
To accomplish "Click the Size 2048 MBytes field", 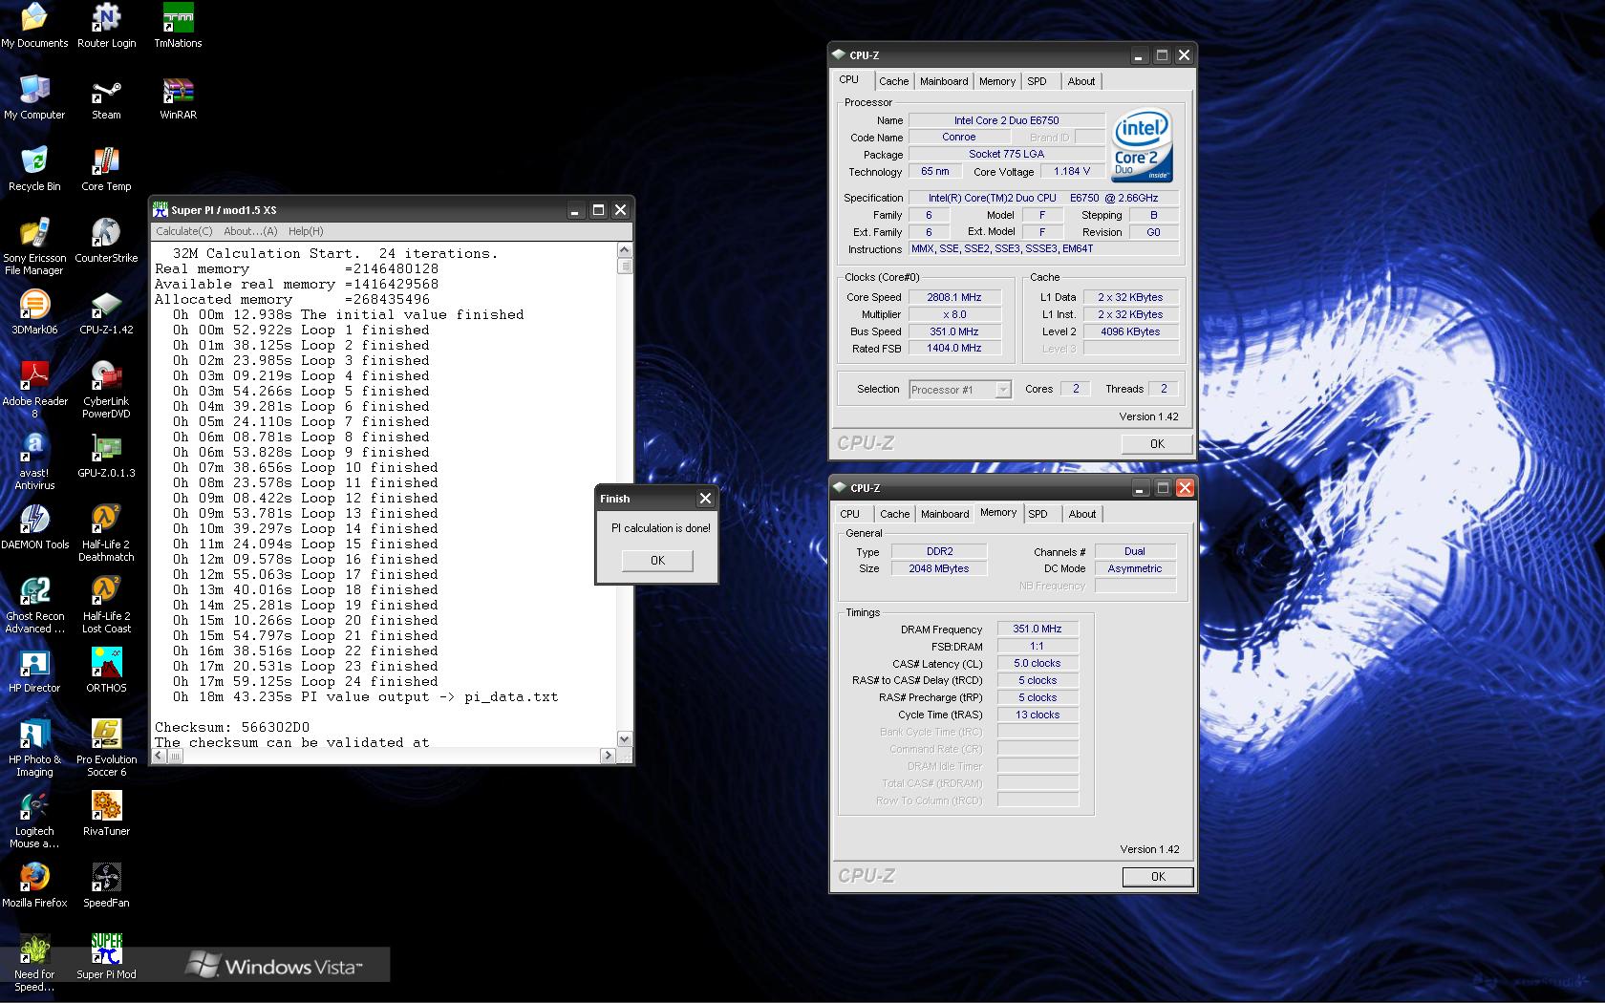I will point(938,568).
